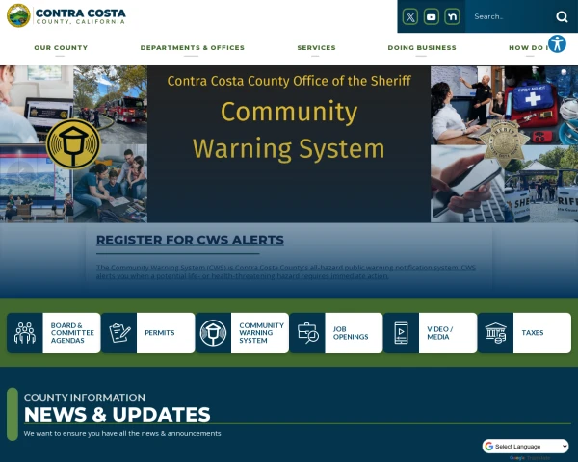The height and width of the screenshot is (462, 578).
Task: Click the Community Warning System description link
Action: tap(286, 271)
